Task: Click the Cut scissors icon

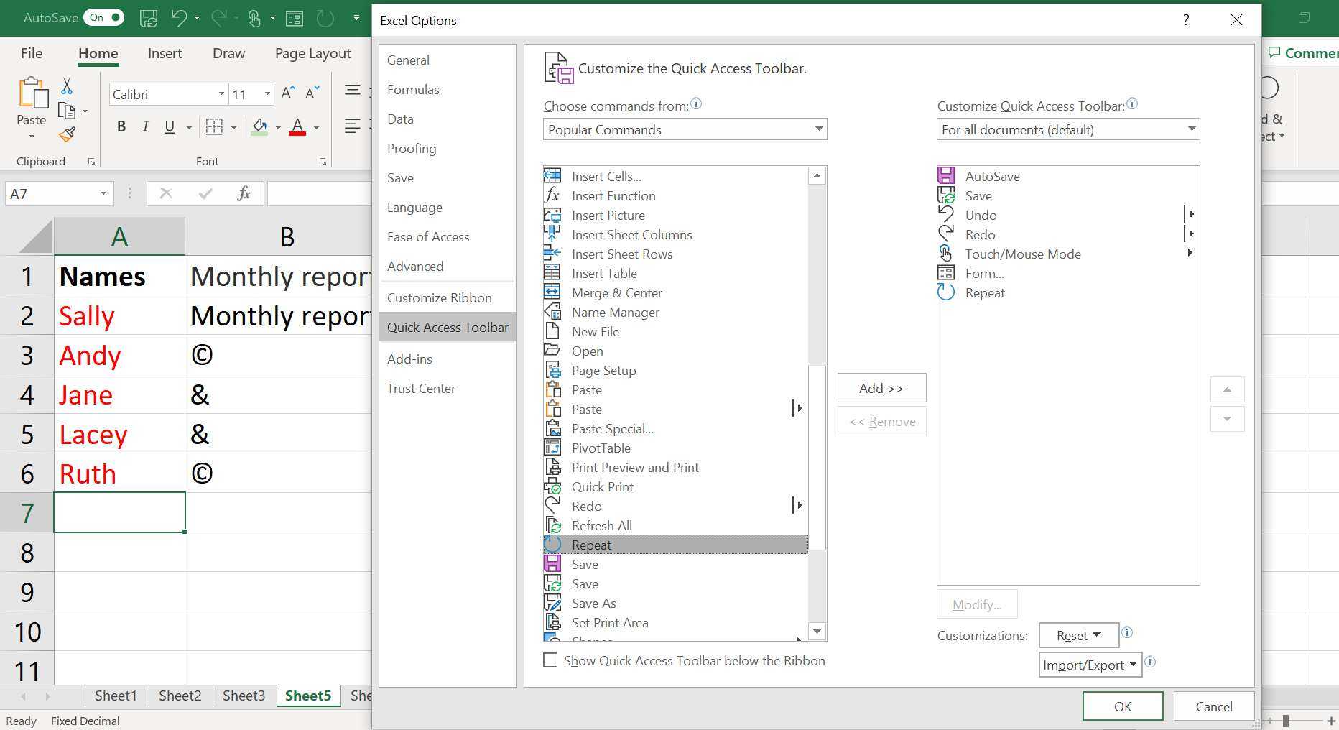Action: (x=67, y=86)
